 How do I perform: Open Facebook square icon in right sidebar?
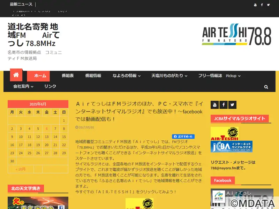[224, 105]
